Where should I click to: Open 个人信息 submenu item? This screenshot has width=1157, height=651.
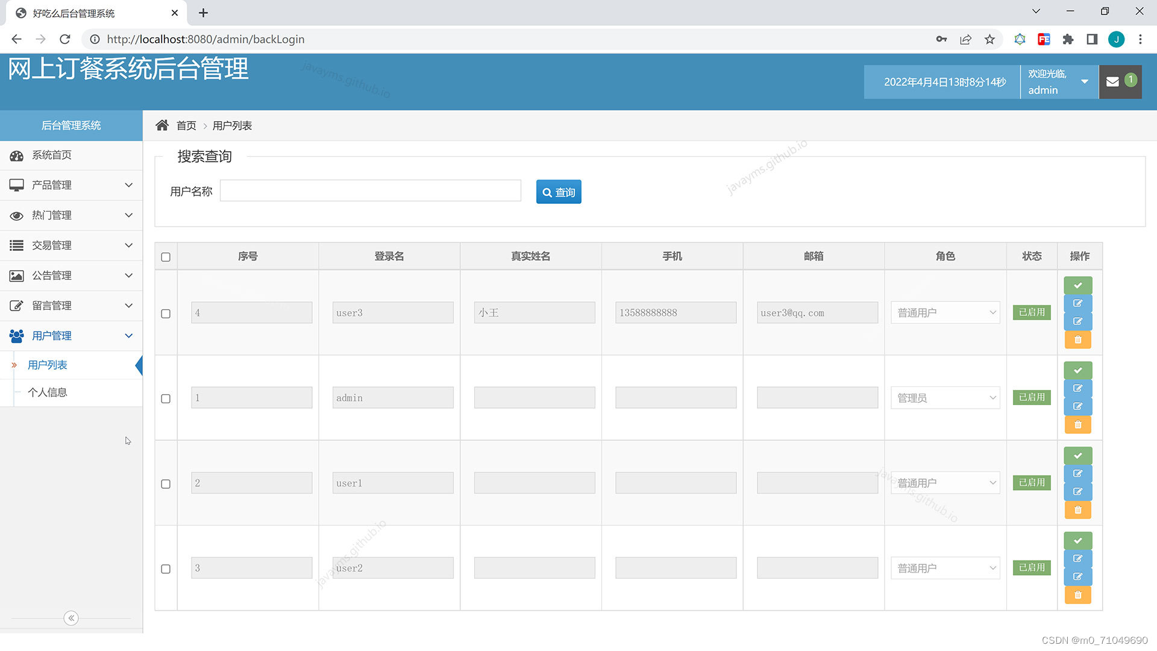71,392
